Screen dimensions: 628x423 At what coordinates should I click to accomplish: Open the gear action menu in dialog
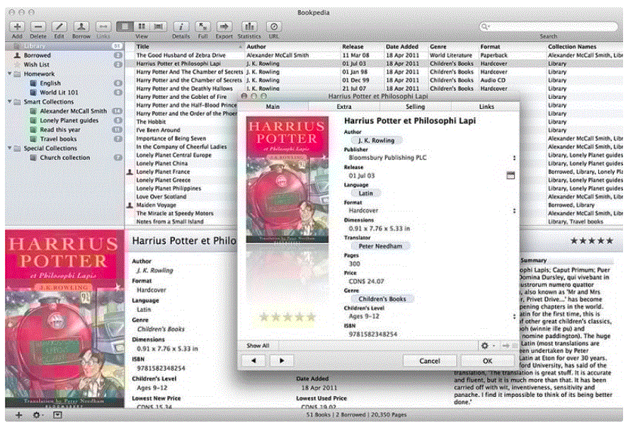487,345
